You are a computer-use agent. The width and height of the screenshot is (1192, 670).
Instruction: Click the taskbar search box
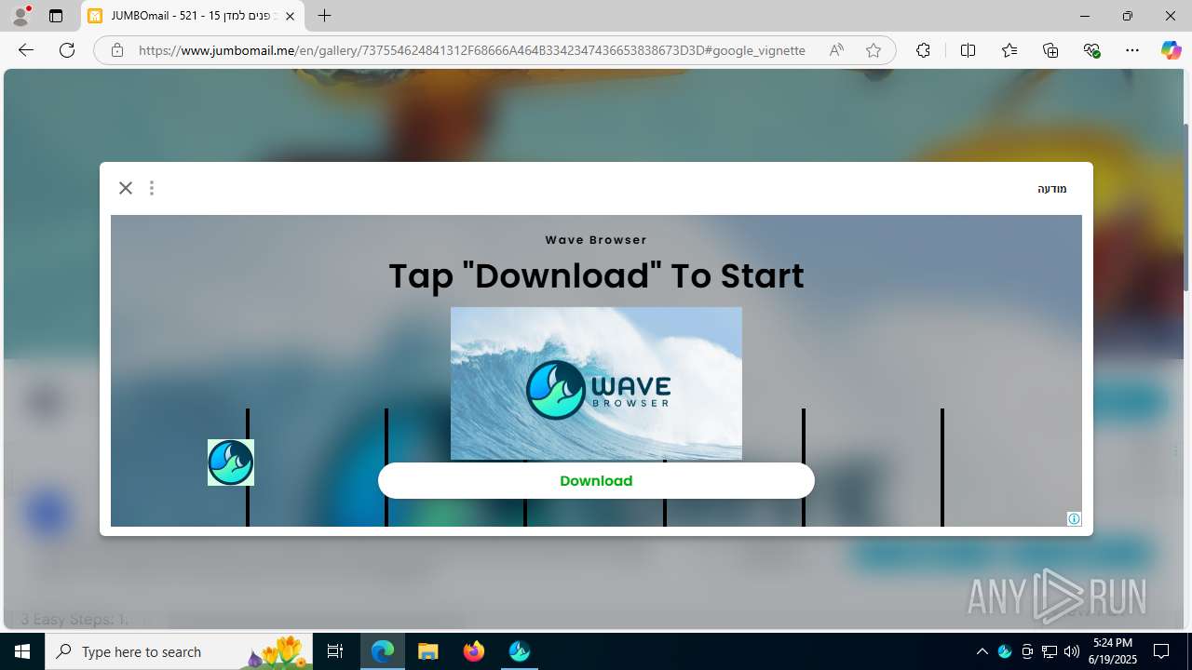pos(179,651)
